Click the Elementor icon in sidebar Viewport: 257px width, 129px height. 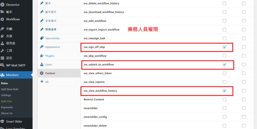[2, 5]
